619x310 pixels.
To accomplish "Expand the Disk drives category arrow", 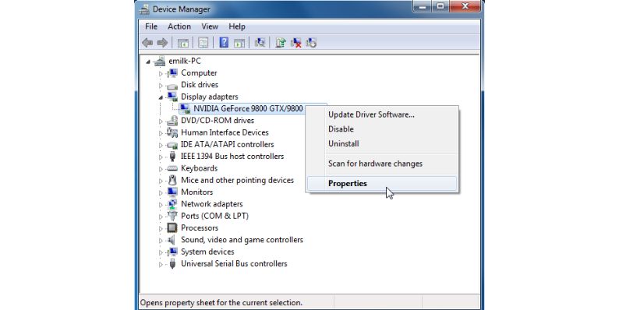I will (x=161, y=85).
